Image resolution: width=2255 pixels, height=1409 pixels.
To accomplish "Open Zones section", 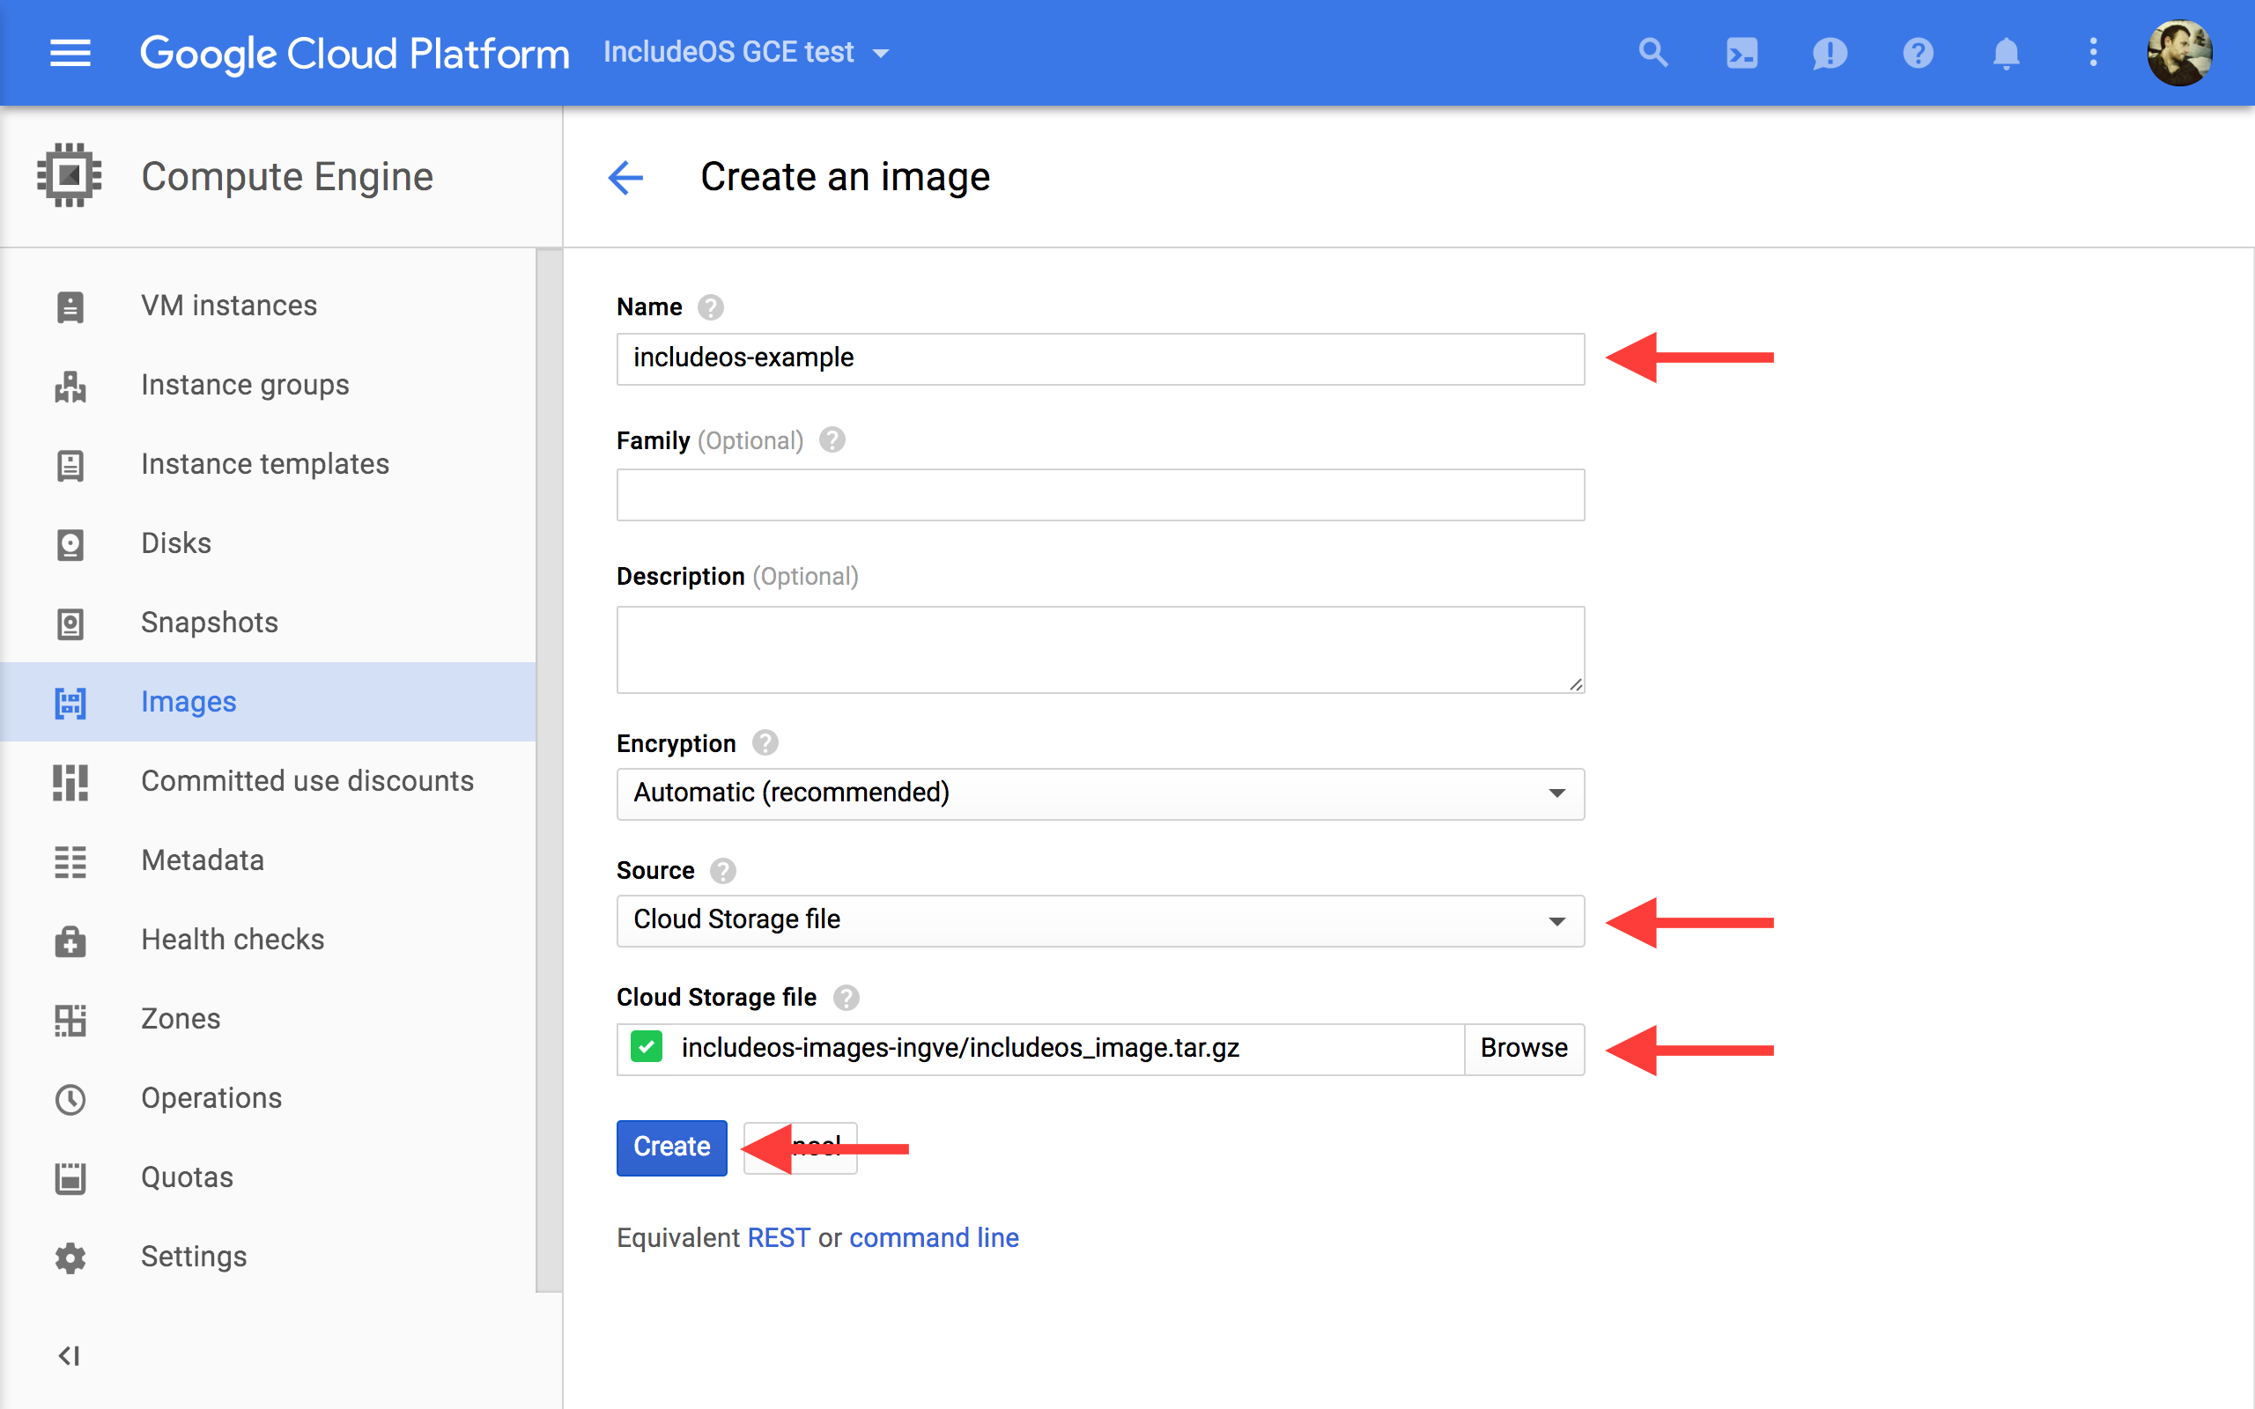I will [x=268, y=1020].
